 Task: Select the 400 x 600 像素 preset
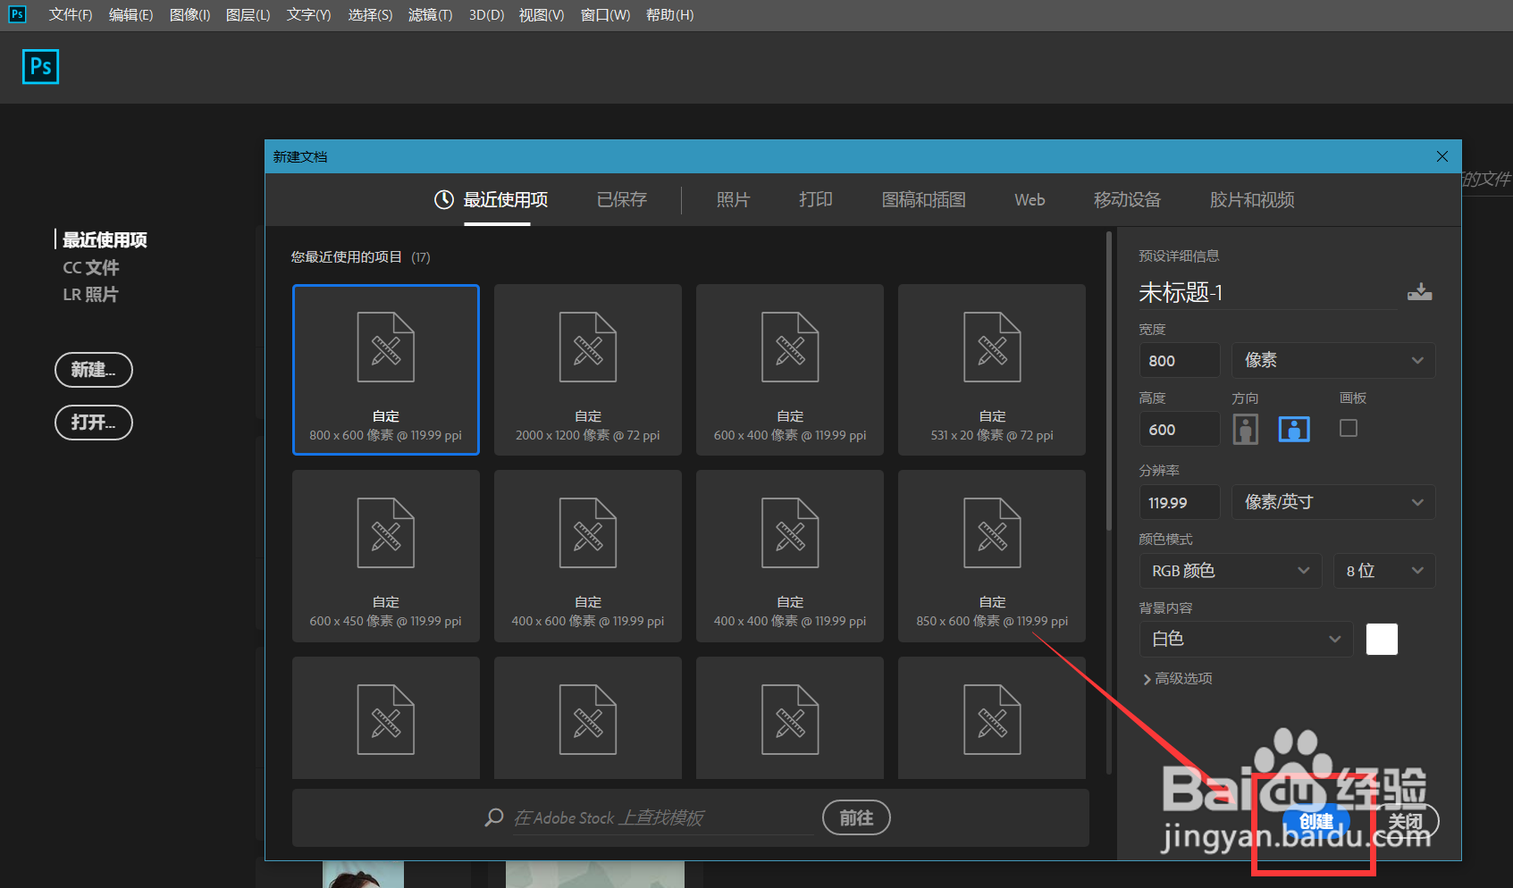(x=588, y=556)
